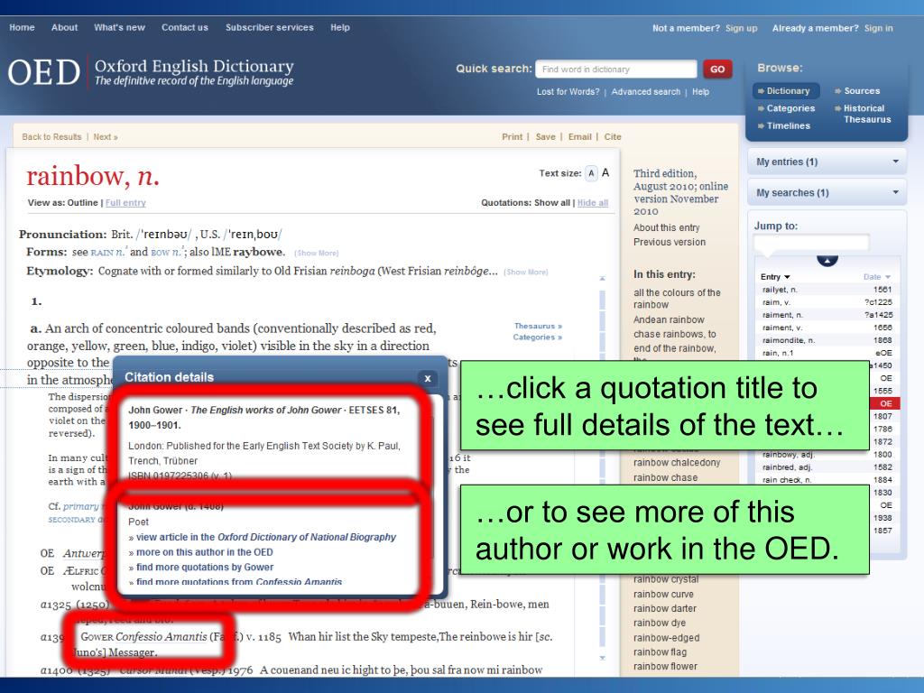Viewport: 924px width, 693px height.
Task: Open Subscriber services menu
Action: point(269,27)
